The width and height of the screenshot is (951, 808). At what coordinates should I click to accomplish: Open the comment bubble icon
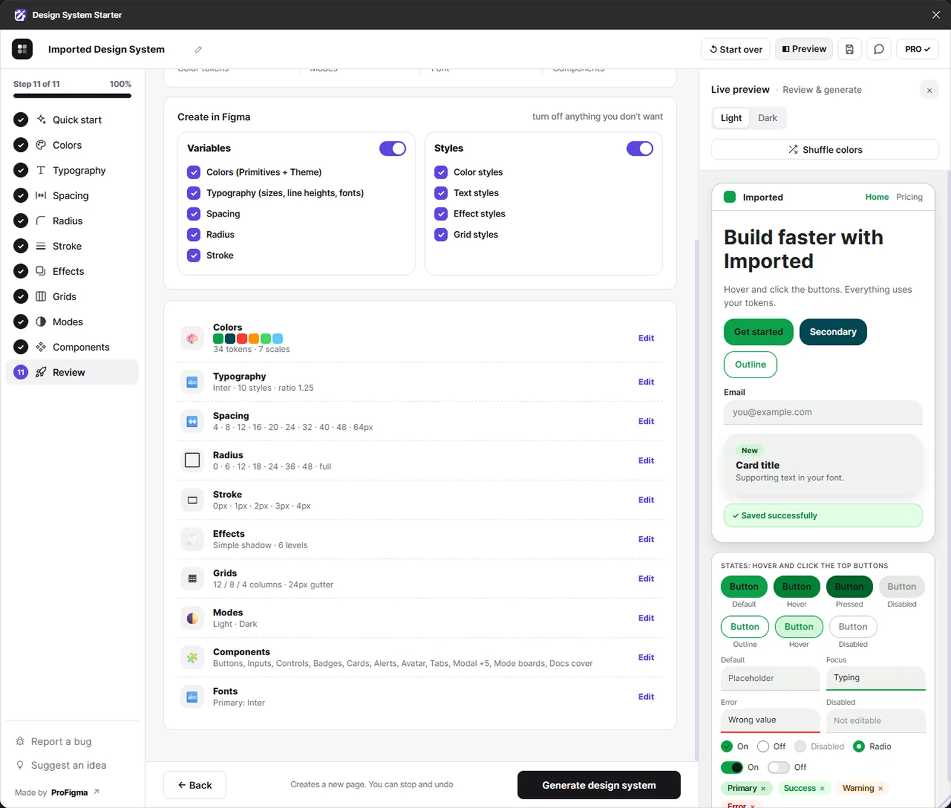879,49
